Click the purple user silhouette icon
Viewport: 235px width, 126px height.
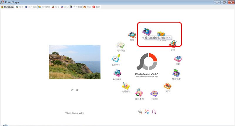[x=154, y=112]
